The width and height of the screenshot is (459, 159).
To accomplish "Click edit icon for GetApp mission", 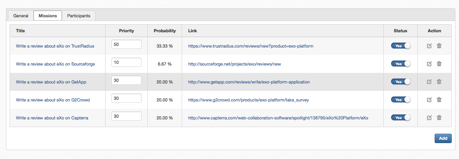I will pyautogui.click(x=429, y=82).
